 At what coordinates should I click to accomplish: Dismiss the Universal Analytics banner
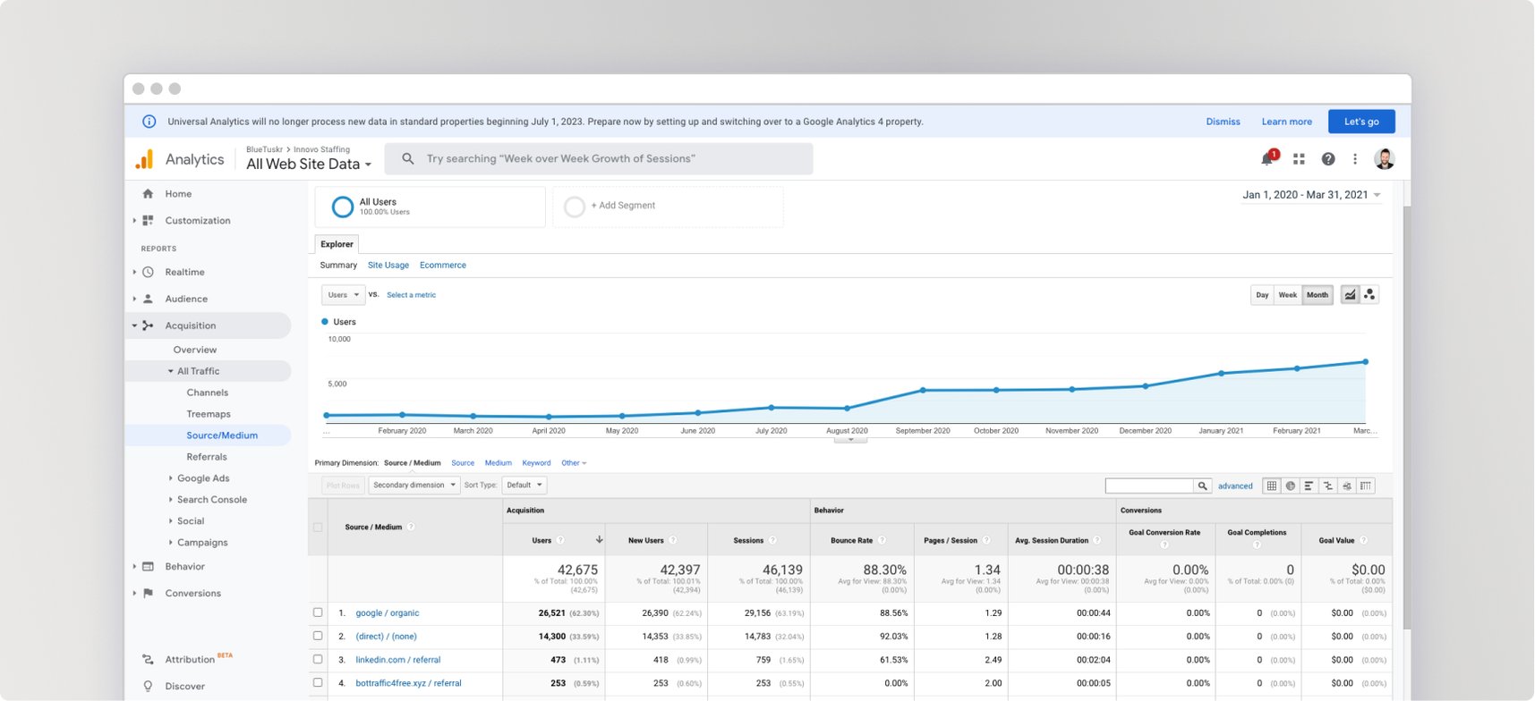1223,122
